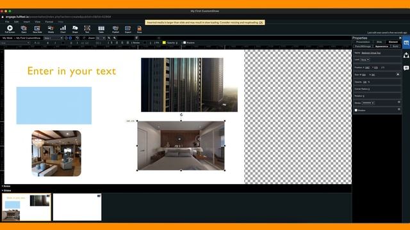Select the first circular view radio button
Image resolution: width=410 pixels, height=230 pixels.
point(66,38)
